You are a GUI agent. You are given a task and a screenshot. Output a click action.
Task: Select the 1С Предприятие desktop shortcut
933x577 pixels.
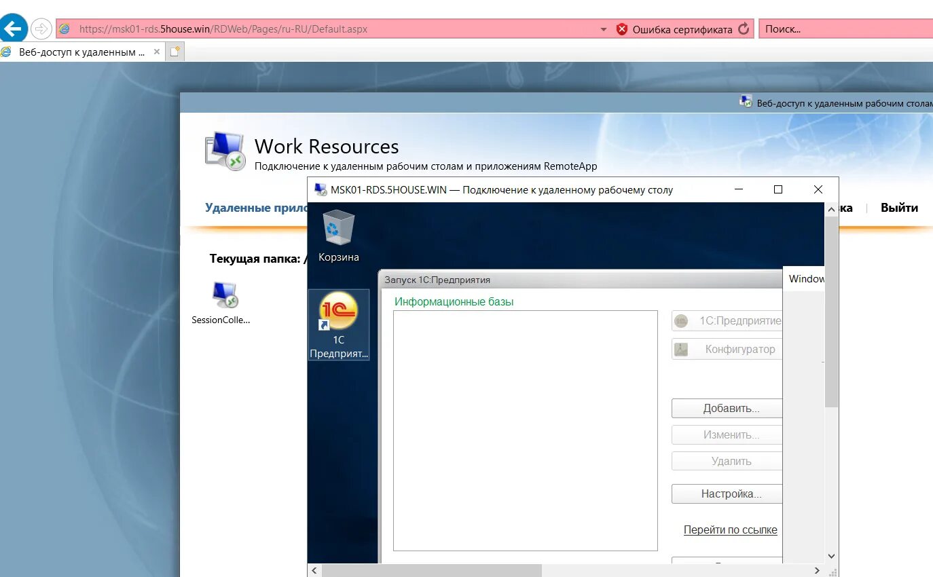338,324
